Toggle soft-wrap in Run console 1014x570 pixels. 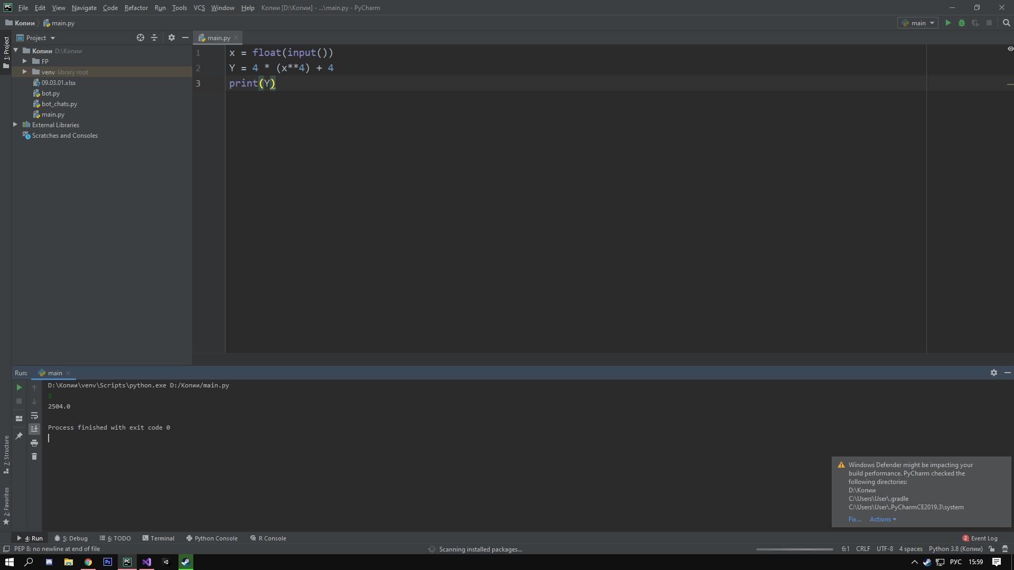[34, 416]
